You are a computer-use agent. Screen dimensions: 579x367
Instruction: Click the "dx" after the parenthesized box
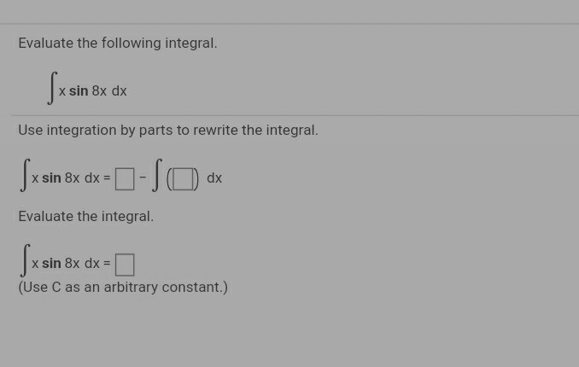(x=214, y=178)
